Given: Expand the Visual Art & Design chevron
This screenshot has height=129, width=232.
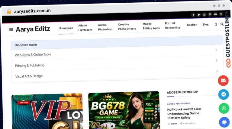Looking at the screenshot, I should pyautogui.click(x=217, y=71).
